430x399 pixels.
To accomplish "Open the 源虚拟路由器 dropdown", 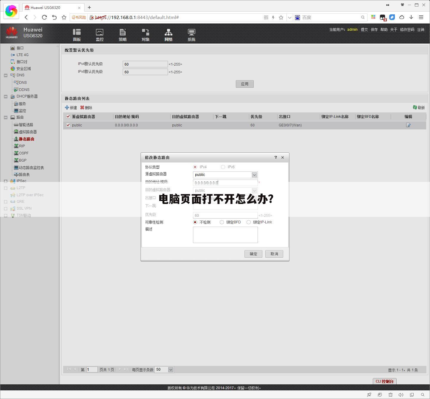I will [x=254, y=175].
